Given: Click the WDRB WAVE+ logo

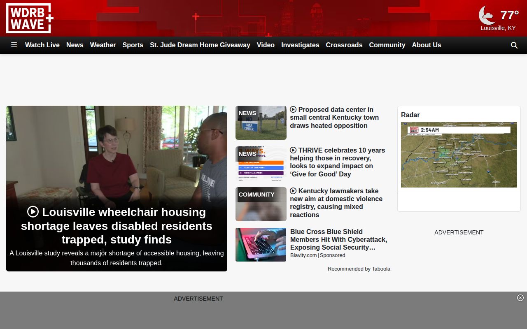Looking at the screenshot, I should coord(30,18).
